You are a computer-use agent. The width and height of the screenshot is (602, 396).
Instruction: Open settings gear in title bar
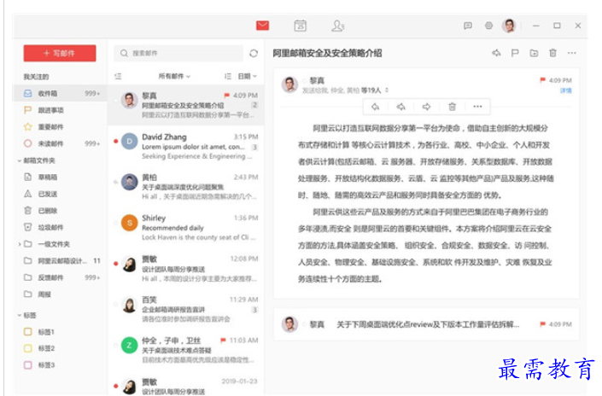488,26
